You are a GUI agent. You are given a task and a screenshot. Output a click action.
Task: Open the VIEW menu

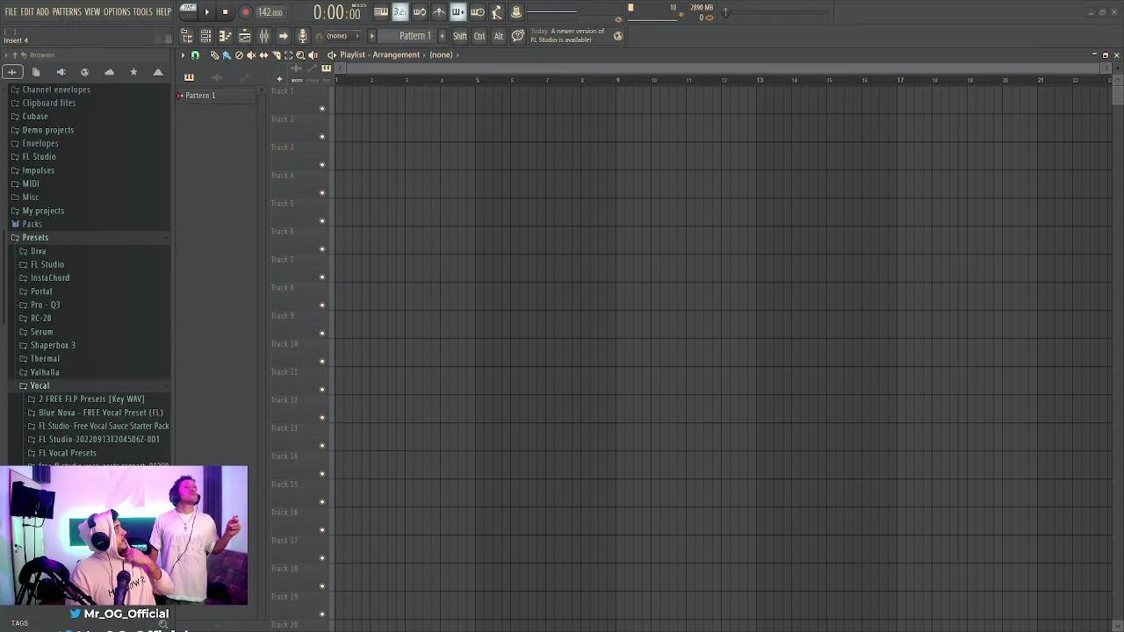[x=92, y=11]
